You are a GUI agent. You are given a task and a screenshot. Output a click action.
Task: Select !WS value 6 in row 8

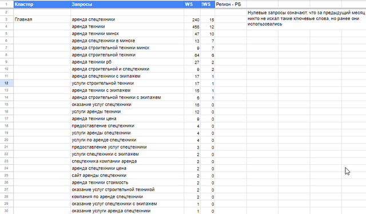coord(208,55)
